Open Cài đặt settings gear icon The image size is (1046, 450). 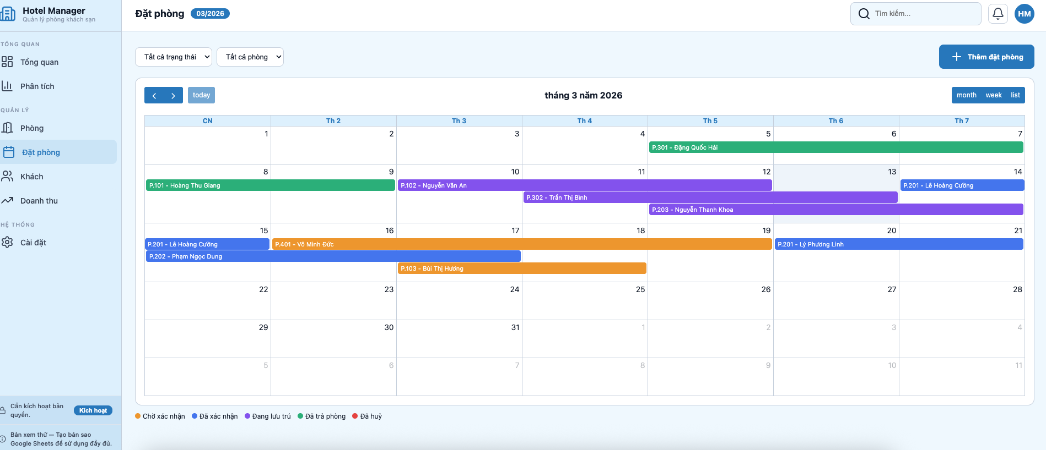tap(7, 243)
